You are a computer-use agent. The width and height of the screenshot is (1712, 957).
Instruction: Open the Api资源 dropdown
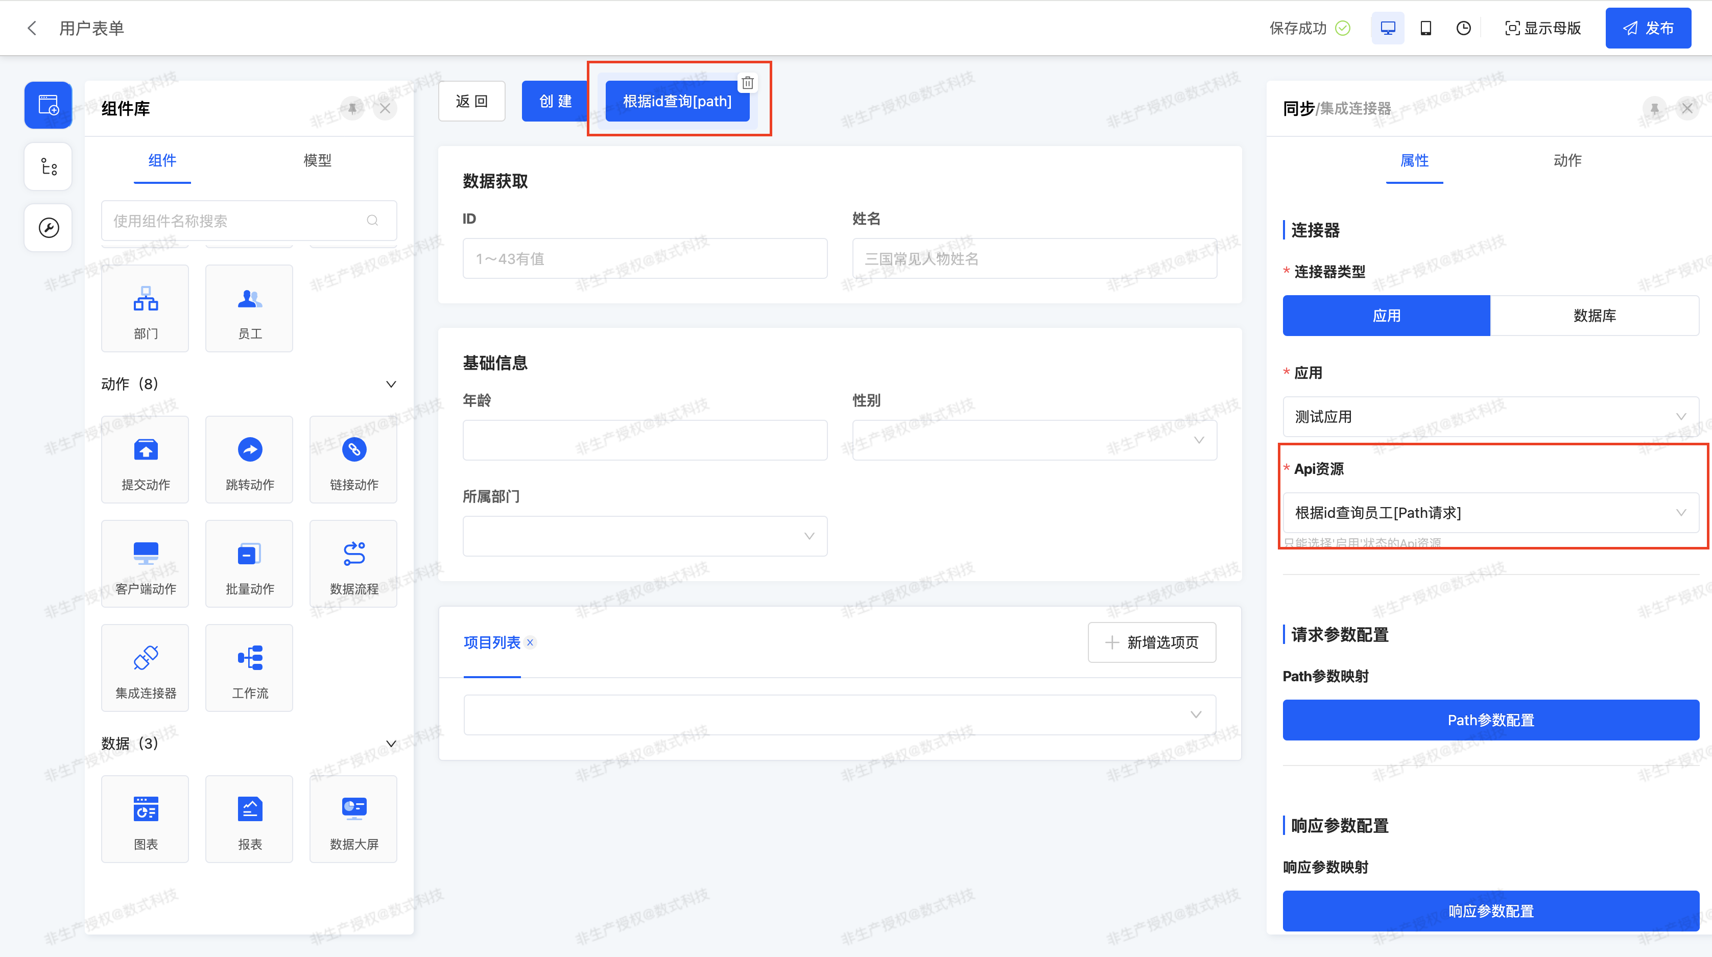pos(1491,512)
